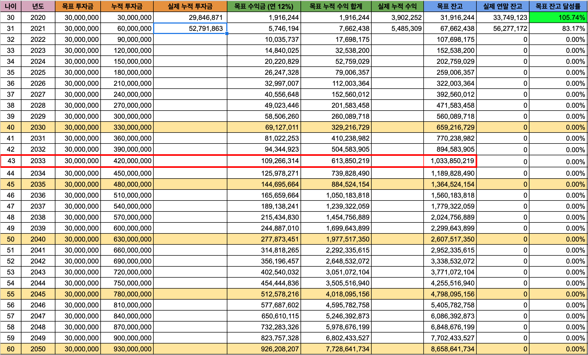
Task: Select the 목표 누적 수익 합계 header
Action: point(336,6)
